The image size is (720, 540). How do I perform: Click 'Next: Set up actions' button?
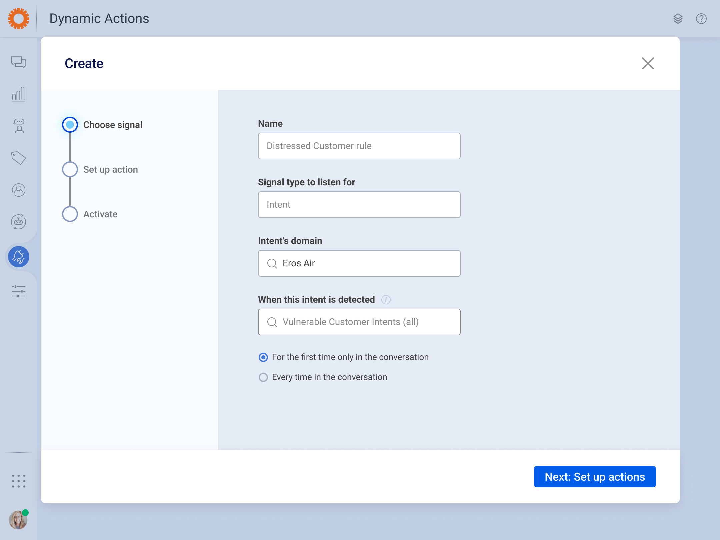click(x=595, y=477)
